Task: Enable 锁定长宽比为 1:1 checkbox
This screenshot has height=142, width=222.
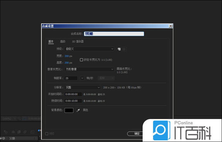Action: click(81, 60)
